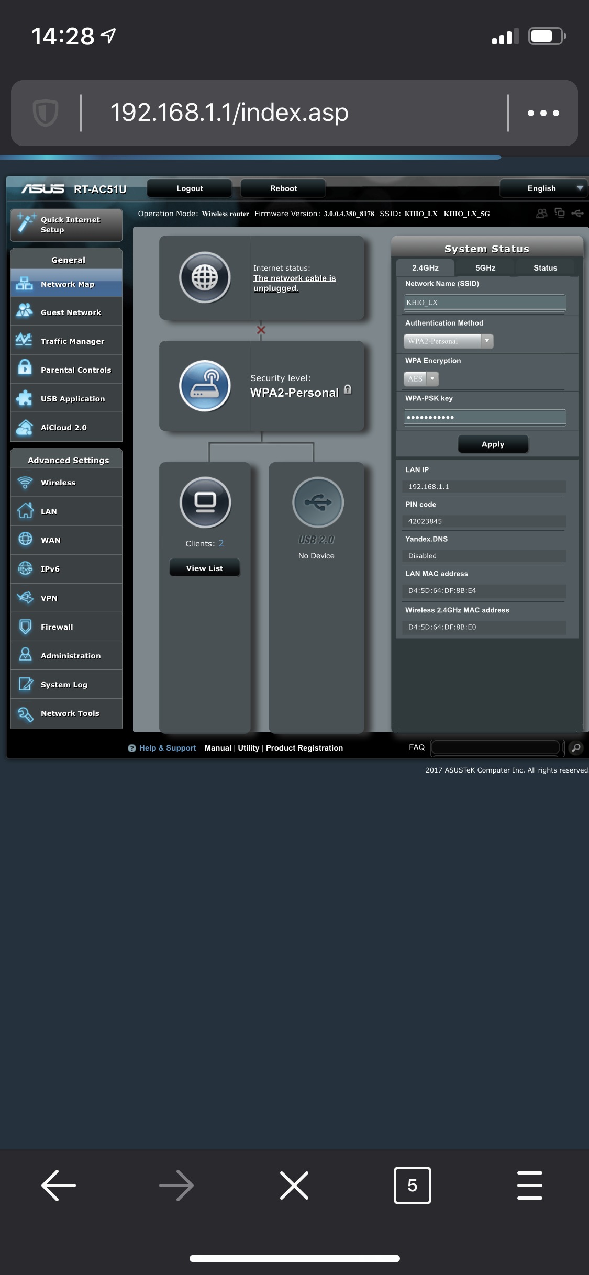The height and width of the screenshot is (1275, 589).
Task: Click the Internet globe icon
Action: [205, 277]
